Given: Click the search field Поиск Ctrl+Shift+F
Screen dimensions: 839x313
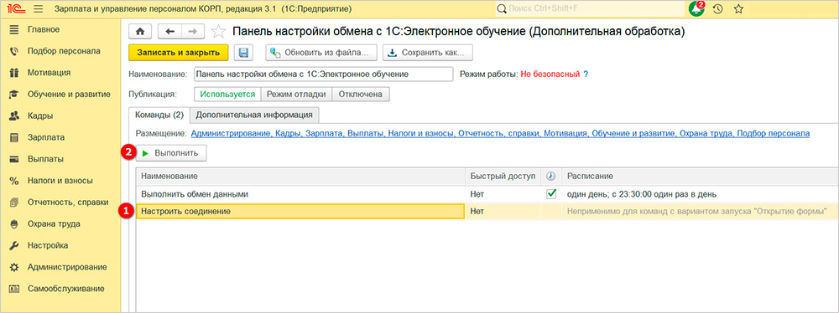Looking at the screenshot, I should pos(589,9).
